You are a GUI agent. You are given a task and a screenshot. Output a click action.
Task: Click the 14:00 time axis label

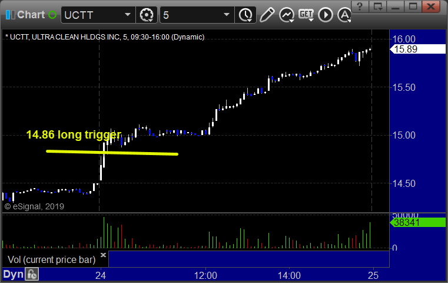[289, 275]
